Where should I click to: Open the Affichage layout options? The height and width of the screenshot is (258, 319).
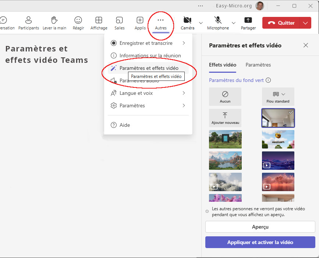click(x=99, y=23)
